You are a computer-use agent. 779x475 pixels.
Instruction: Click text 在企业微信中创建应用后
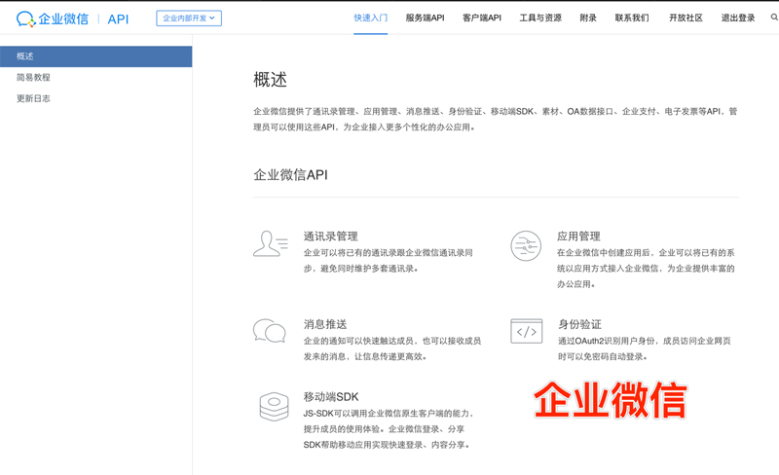click(x=604, y=253)
